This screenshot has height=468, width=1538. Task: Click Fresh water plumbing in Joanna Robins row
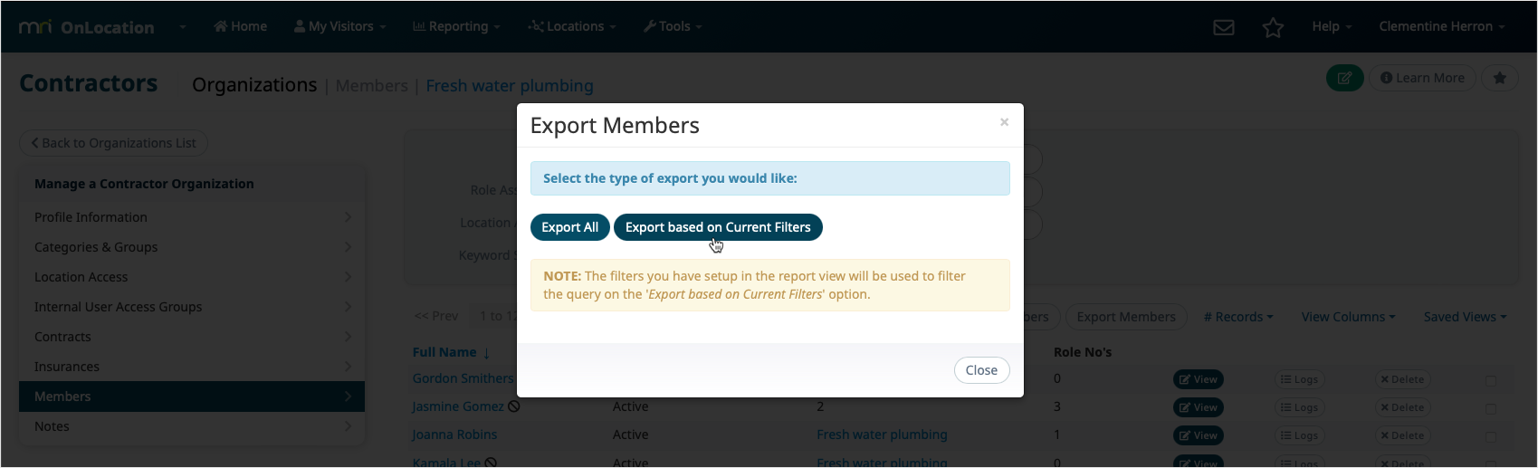[x=882, y=435]
